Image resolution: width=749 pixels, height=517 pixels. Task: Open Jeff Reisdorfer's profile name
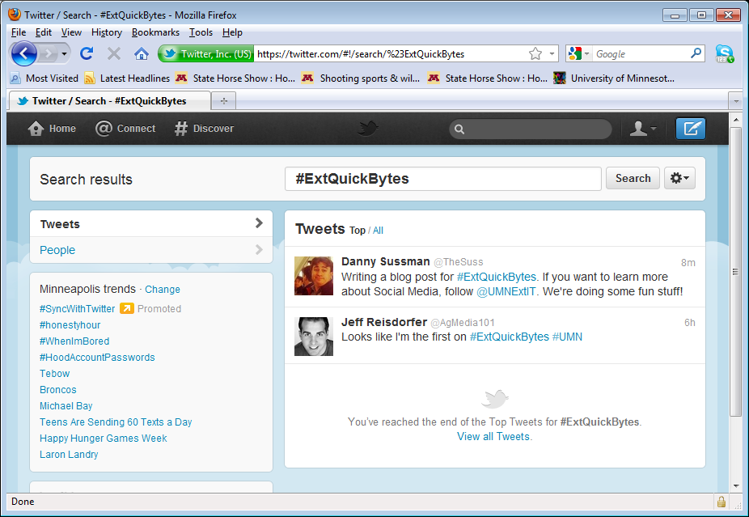tap(384, 322)
